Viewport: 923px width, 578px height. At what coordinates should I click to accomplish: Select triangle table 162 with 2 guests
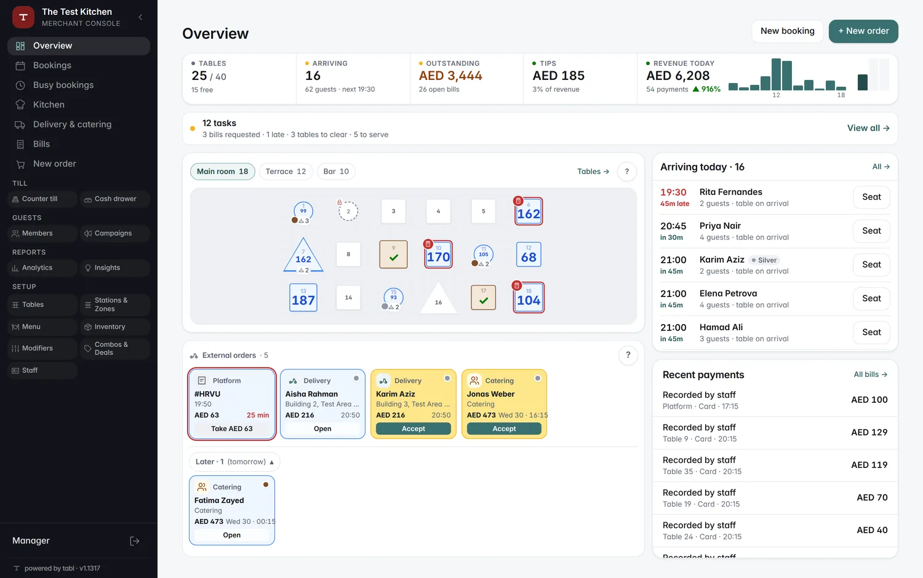303,256
